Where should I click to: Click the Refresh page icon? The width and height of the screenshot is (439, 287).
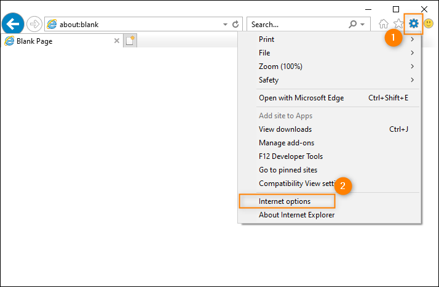(x=235, y=25)
